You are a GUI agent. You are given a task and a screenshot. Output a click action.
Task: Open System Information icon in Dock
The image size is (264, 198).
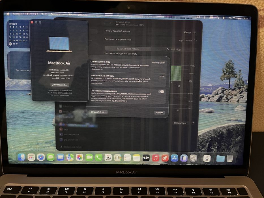[207, 158]
